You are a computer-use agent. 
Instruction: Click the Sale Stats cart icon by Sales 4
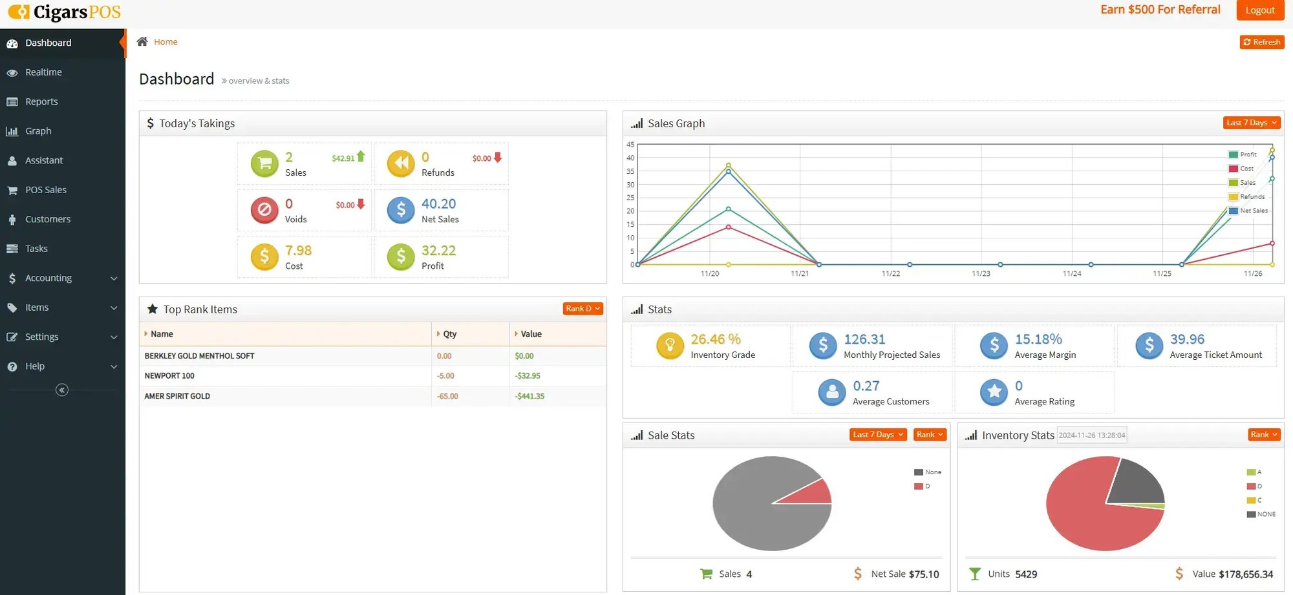click(706, 574)
